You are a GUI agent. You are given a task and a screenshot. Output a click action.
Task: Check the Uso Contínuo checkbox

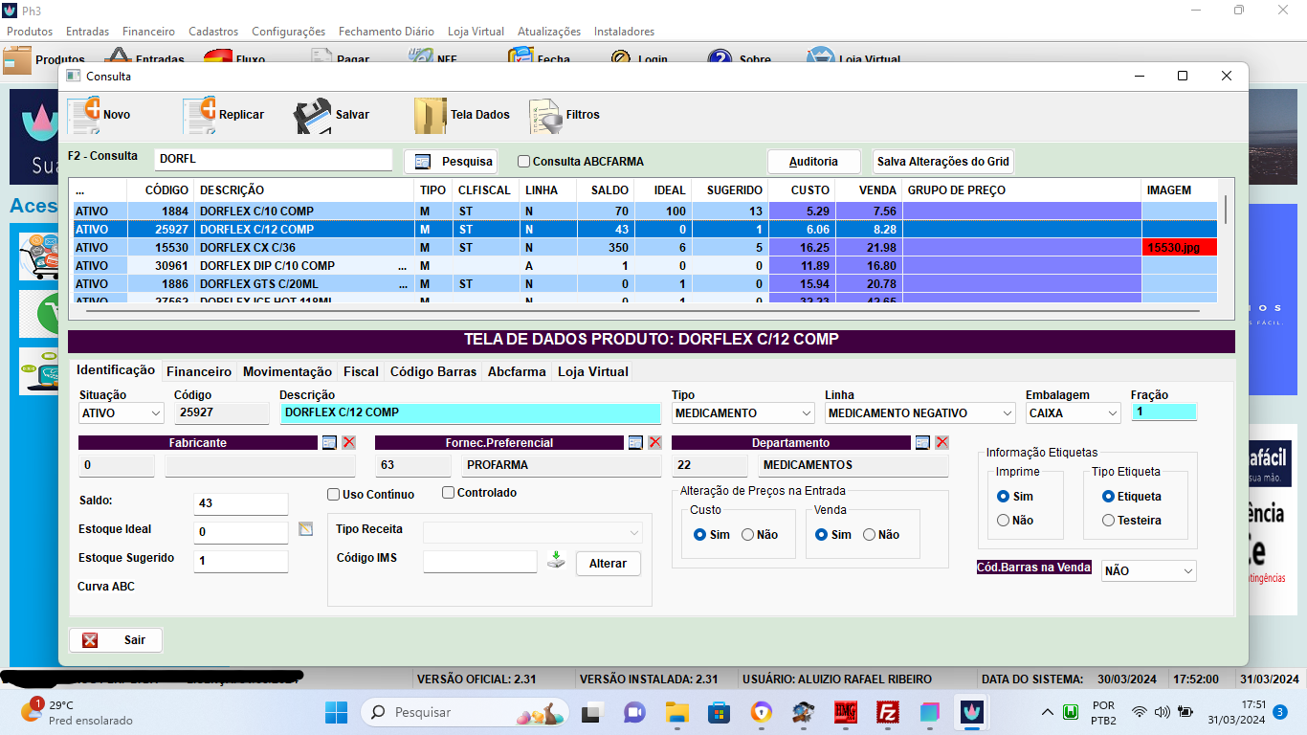(x=334, y=495)
